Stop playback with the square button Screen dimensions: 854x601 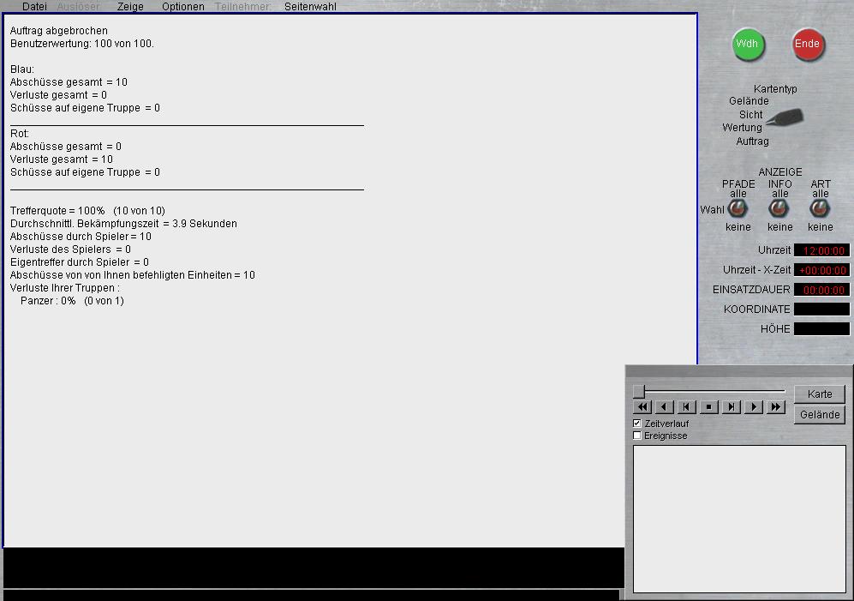(x=709, y=407)
